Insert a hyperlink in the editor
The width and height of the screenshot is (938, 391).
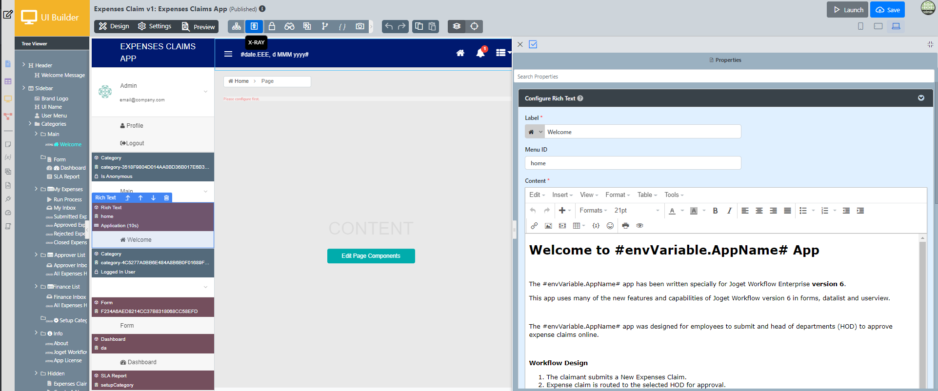pyautogui.click(x=534, y=226)
